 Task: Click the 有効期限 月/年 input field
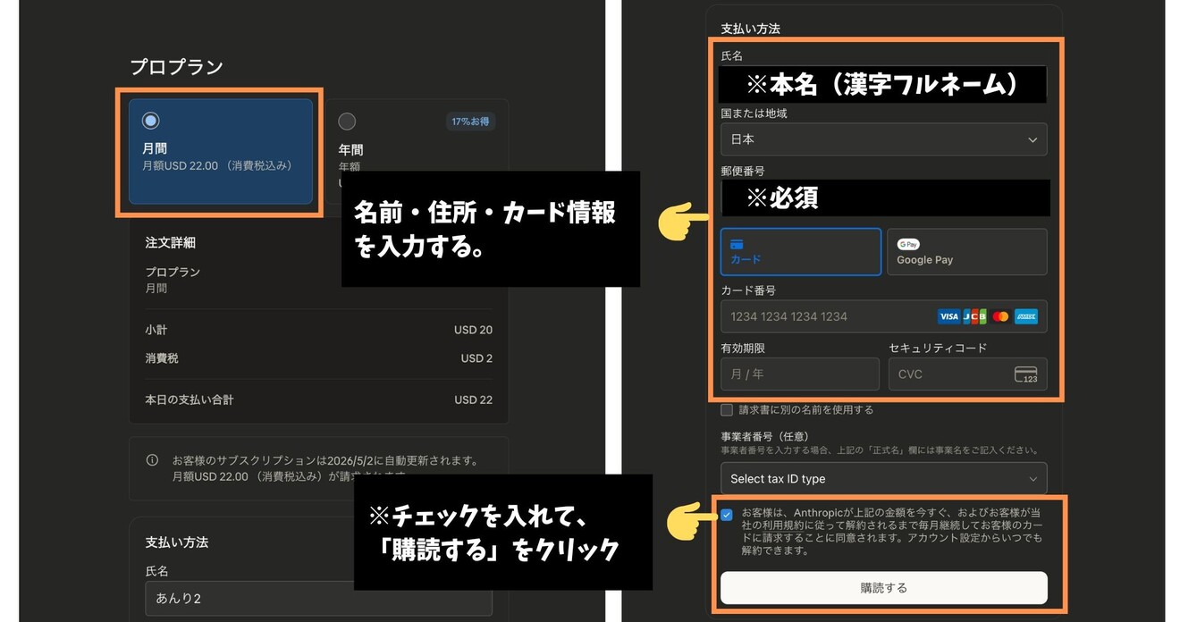pos(800,374)
